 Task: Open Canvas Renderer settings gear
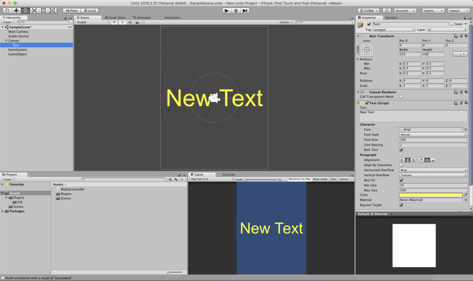coord(466,92)
